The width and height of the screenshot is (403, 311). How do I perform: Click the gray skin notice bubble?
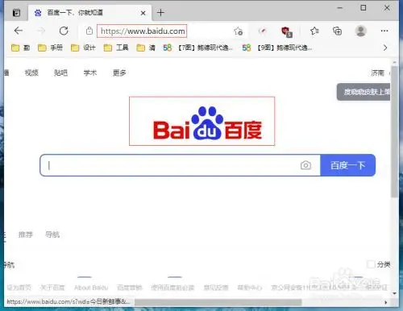pos(364,92)
